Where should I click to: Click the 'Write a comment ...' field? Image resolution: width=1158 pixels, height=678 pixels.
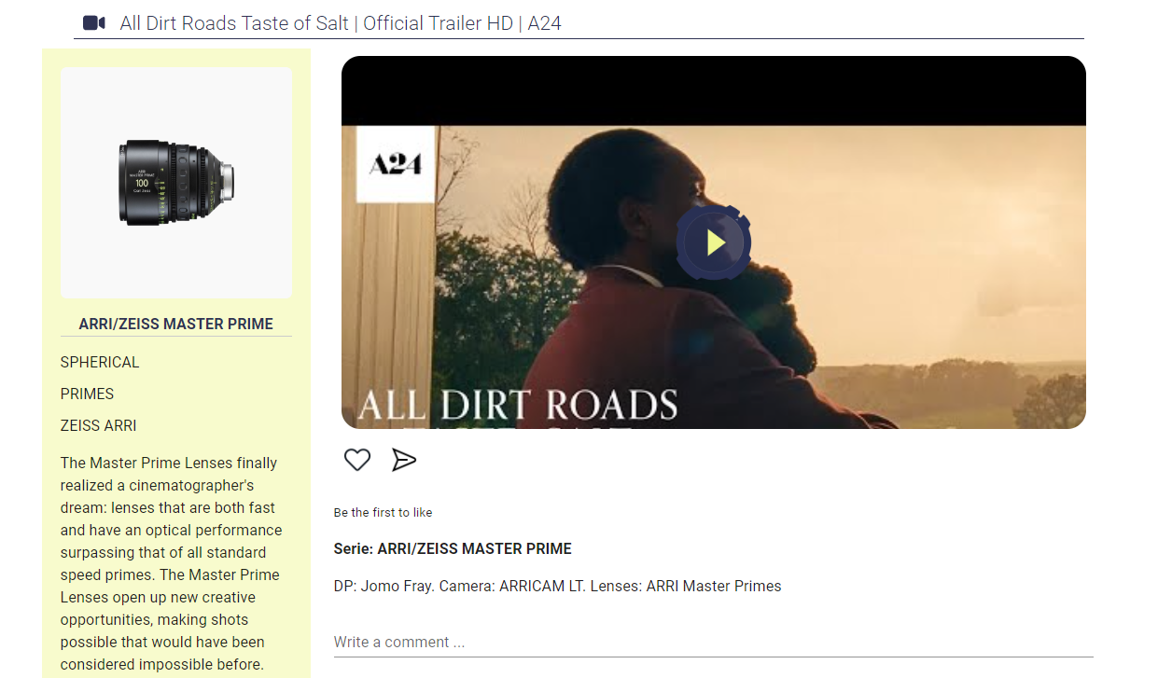click(x=713, y=642)
